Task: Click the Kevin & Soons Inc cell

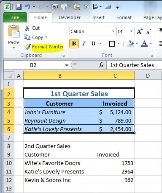Action: click(x=60, y=180)
